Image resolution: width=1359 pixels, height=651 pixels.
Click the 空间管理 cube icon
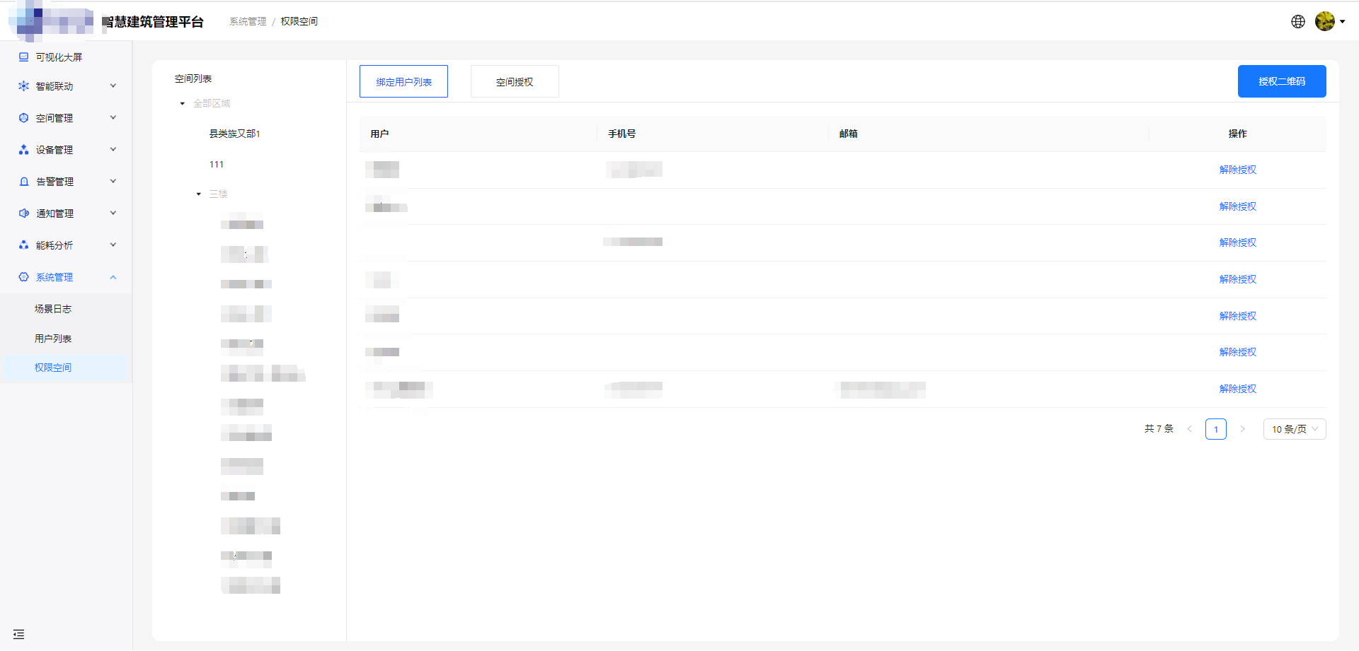pyautogui.click(x=24, y=118)
